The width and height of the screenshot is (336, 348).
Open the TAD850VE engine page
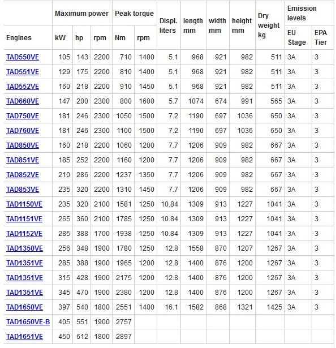click(23, 145)
